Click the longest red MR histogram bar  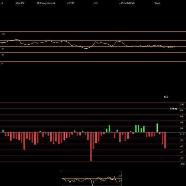[91, 147]
